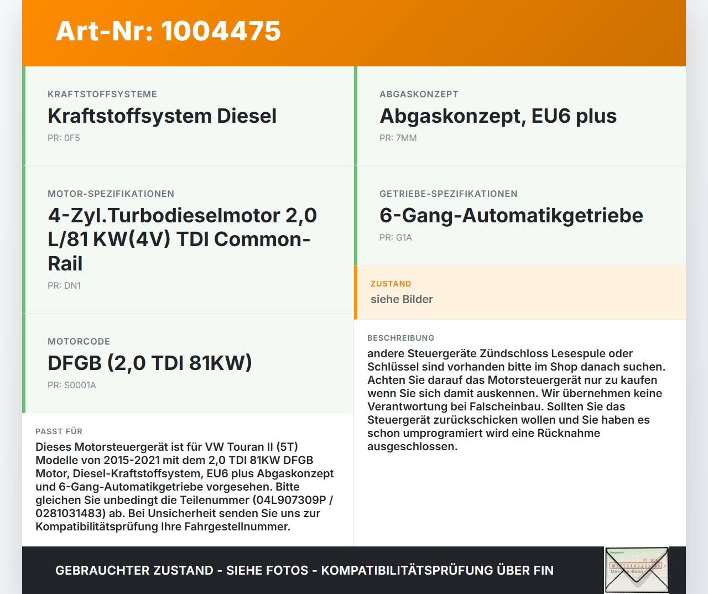Click the KRAFTSTOFFSYSTEME label
Viewport: 708px width, 594px height.
[x=102, y=94]
